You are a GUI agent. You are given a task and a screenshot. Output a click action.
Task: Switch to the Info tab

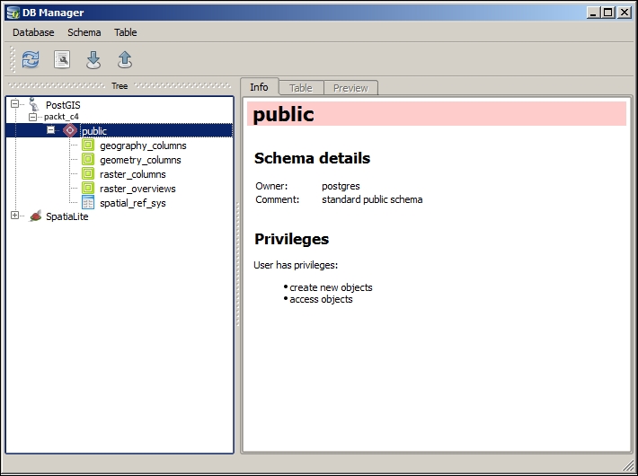(x=259, y=86)
